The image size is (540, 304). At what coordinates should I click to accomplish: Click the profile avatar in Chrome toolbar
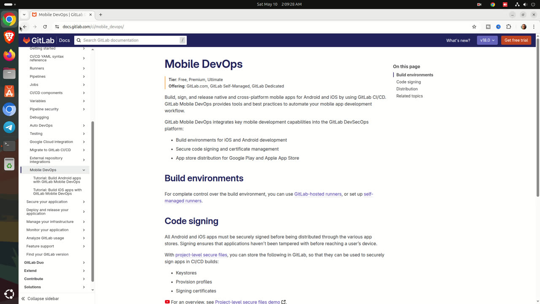(x=524, y=27)
